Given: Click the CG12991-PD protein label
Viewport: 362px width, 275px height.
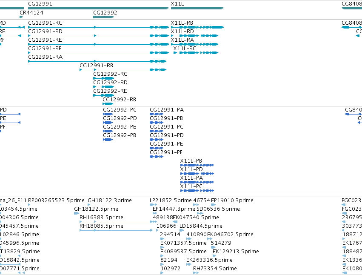Looking at the screenshot, I should (x=167, y=135).
